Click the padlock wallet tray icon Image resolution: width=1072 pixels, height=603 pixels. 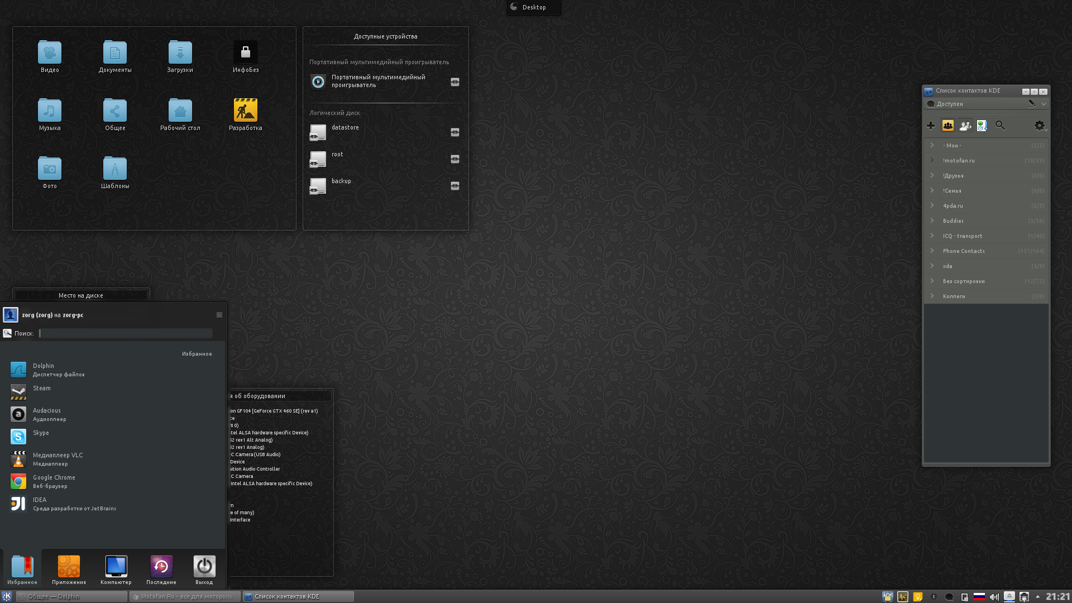coord(888,597)
